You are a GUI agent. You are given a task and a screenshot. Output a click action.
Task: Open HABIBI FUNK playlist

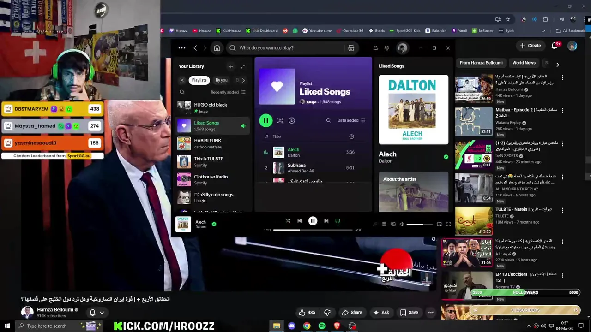212,143
